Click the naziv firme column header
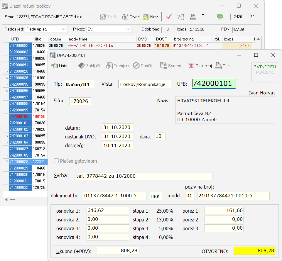282x261 pixels. (x=101, y=39)
